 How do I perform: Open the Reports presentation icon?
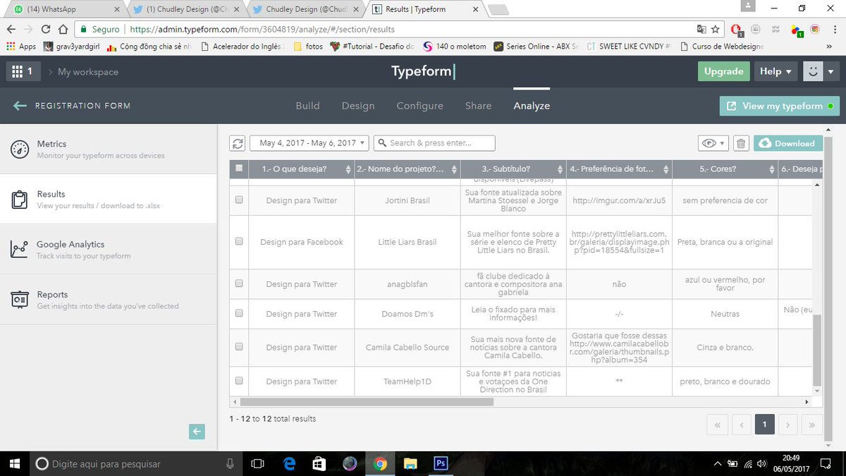(19, 300)
